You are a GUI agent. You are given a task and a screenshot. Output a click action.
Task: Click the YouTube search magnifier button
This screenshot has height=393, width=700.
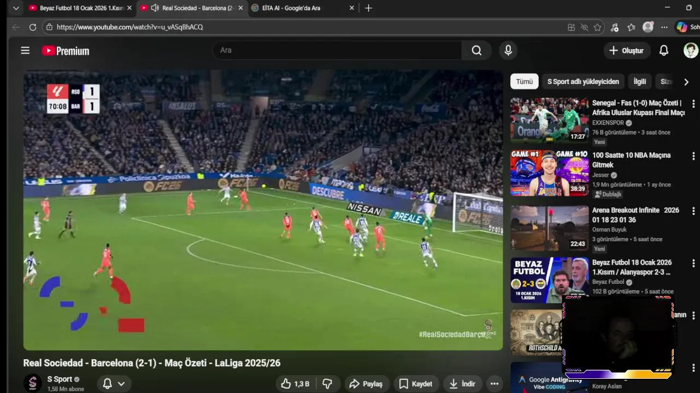click(477, 50)
